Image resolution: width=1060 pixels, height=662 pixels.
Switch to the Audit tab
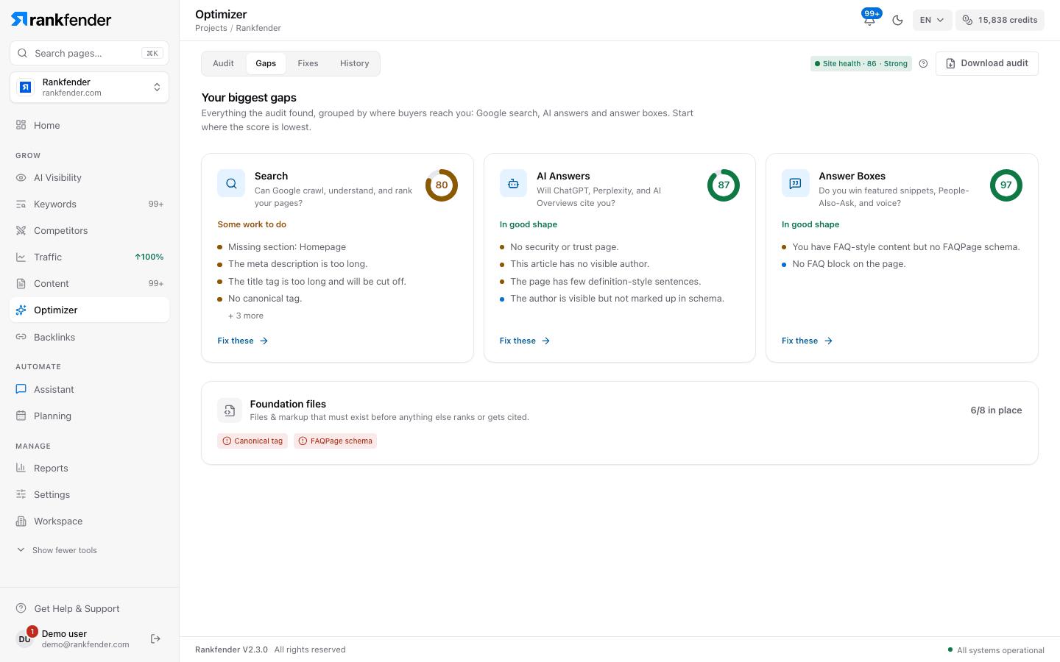click(223, 63)
